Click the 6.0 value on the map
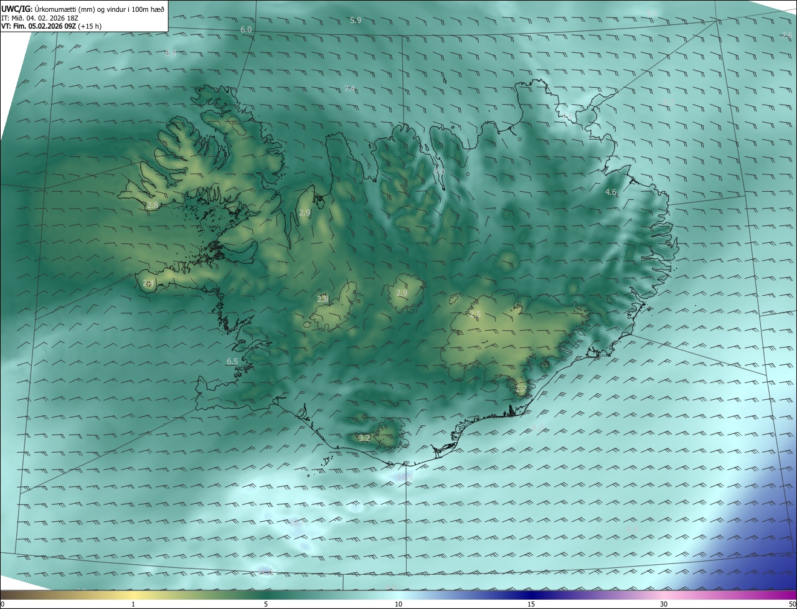The width and height of the screenshot is (797, 609). (246, 30)
